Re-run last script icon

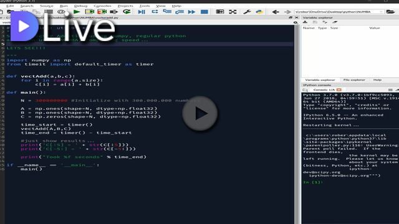point(127,12)
